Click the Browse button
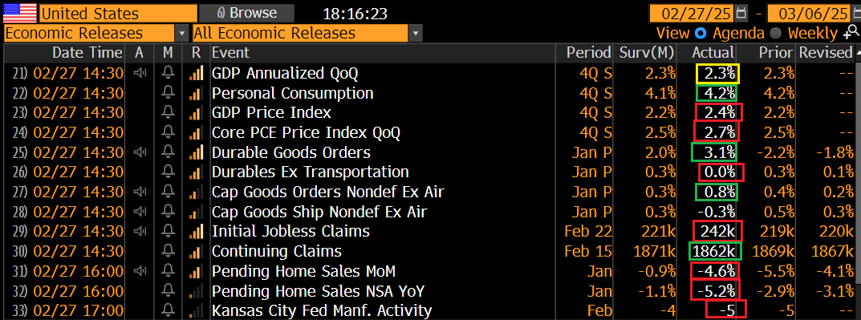This screenshot has width=861, height=320. (x=246, y=13)
